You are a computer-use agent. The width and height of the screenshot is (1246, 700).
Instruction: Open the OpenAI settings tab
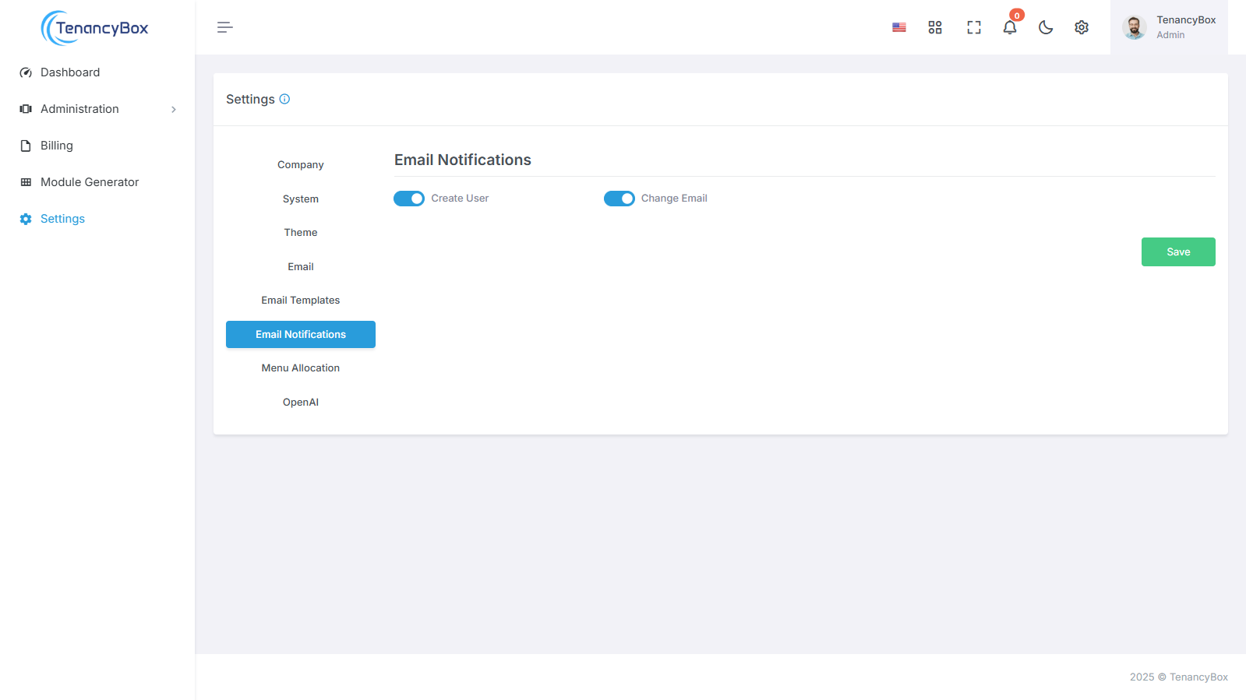301,403
